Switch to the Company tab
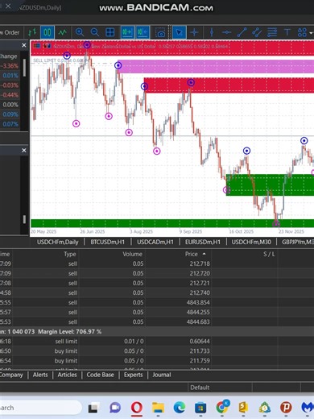The image size is (314, 419). tap(11, 375)
